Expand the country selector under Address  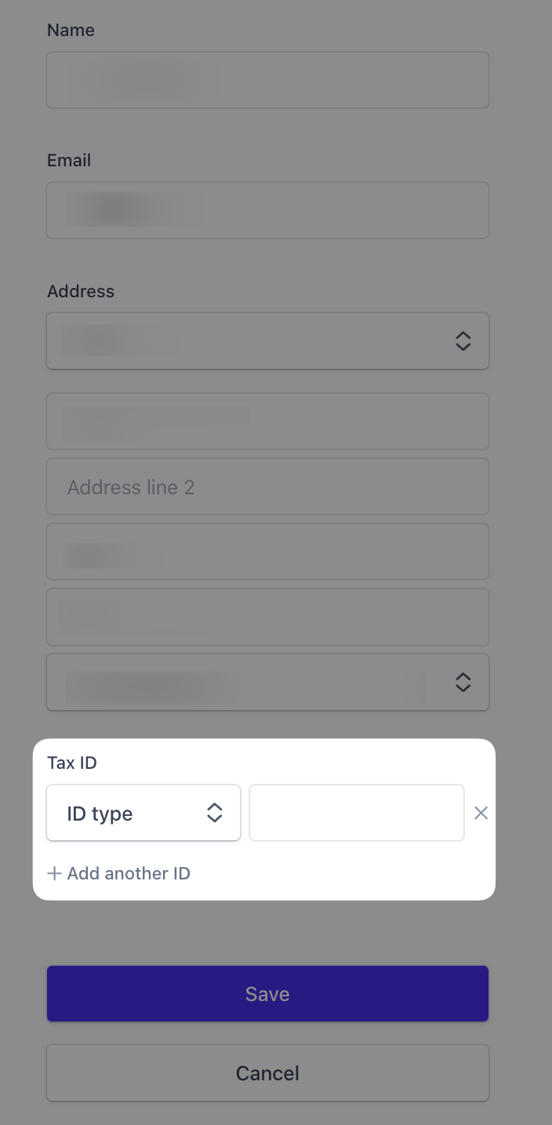[x=267, y=340]
